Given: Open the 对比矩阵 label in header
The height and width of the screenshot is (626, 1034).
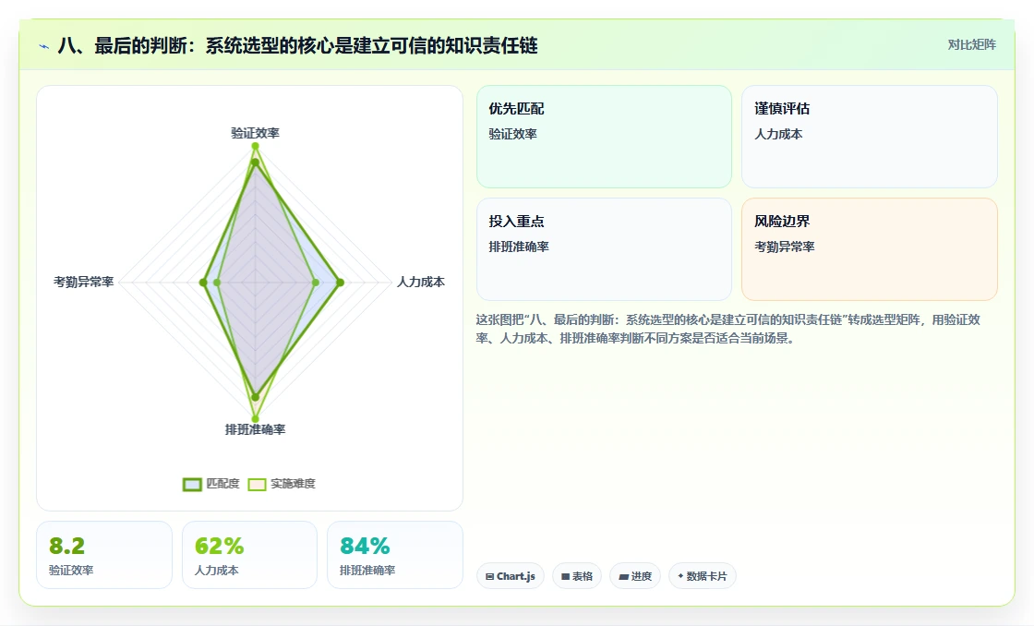Looking at the screenshot, I should 971,45.
